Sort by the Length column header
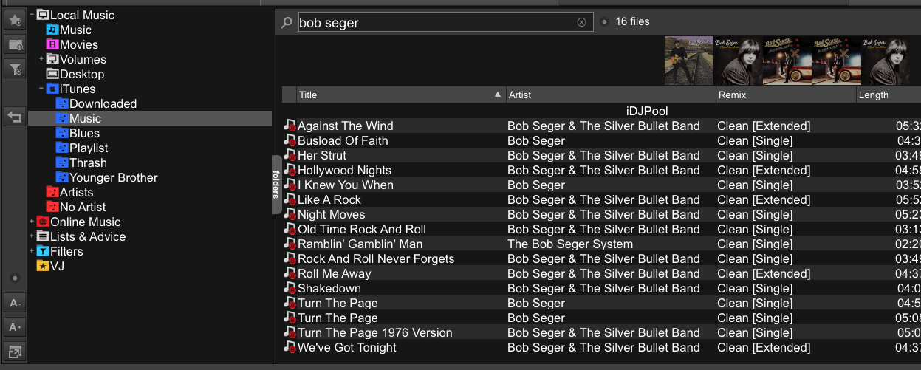 coord(888,95)
